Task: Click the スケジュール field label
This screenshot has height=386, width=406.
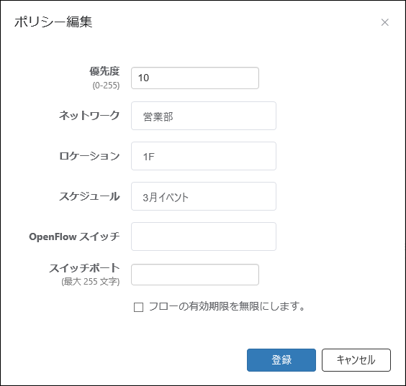Action: [89, 196]
